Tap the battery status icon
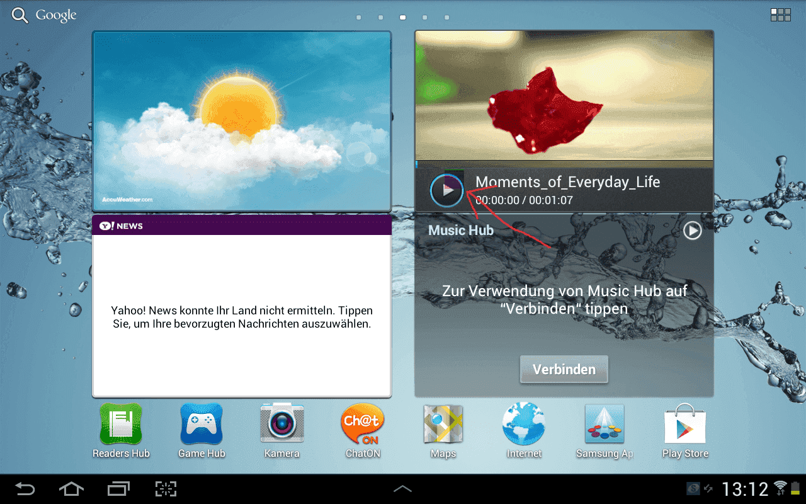Screen dimensions: 806x504 tap(795, 488)
